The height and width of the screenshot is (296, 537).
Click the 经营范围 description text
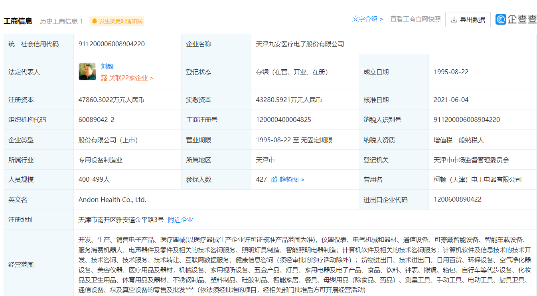click(x=305, y=265)
